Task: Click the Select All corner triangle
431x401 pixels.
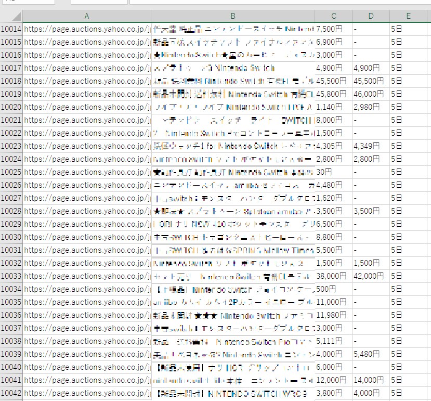Action: 17,17
